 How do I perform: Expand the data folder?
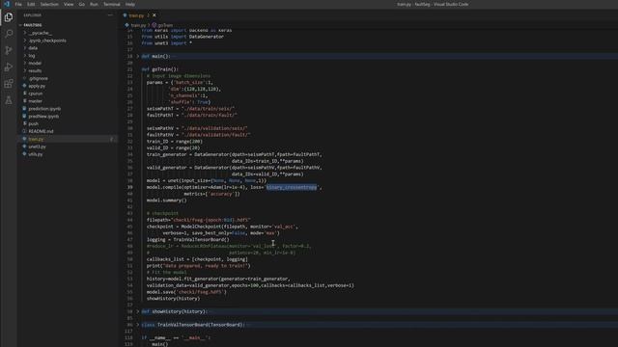pyautogui.click(x=33, y=48)
